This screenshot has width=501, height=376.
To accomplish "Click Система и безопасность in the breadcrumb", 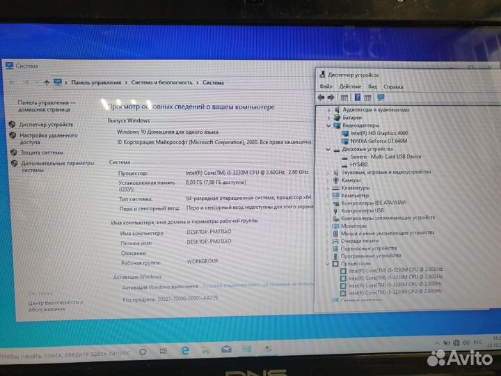I will click(162, 83).
